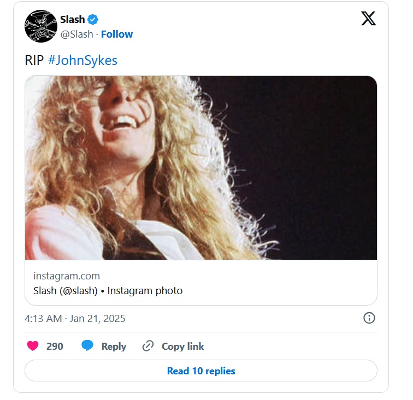This screenshot has height=400, width=413.
Task: Follow the Slash account
Action: pyautogui.click(x=117, y=34)
